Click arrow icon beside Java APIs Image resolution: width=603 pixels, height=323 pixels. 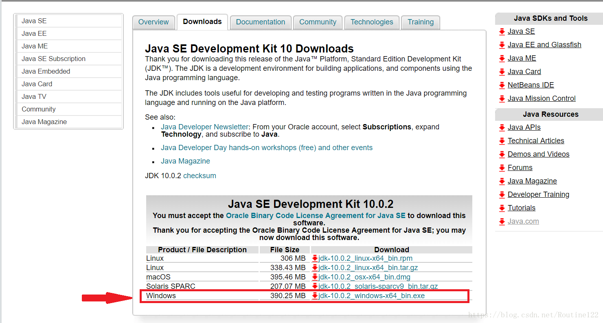point(502,128)
